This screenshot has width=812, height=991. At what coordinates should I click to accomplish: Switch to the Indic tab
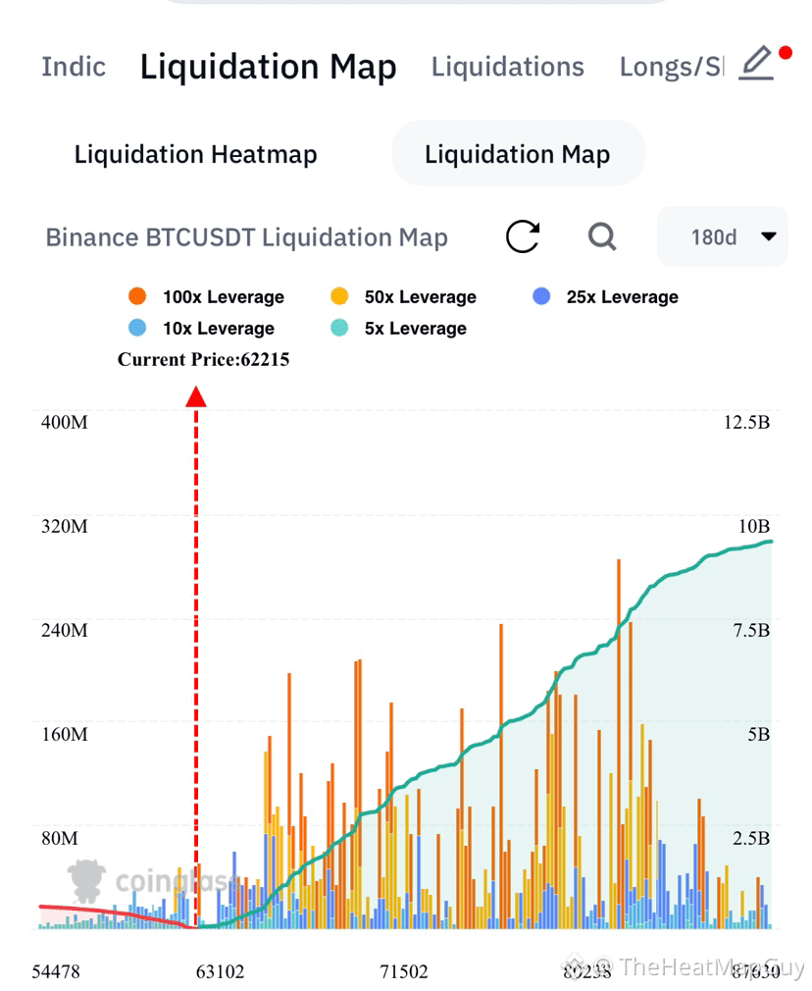click(74, 67)
